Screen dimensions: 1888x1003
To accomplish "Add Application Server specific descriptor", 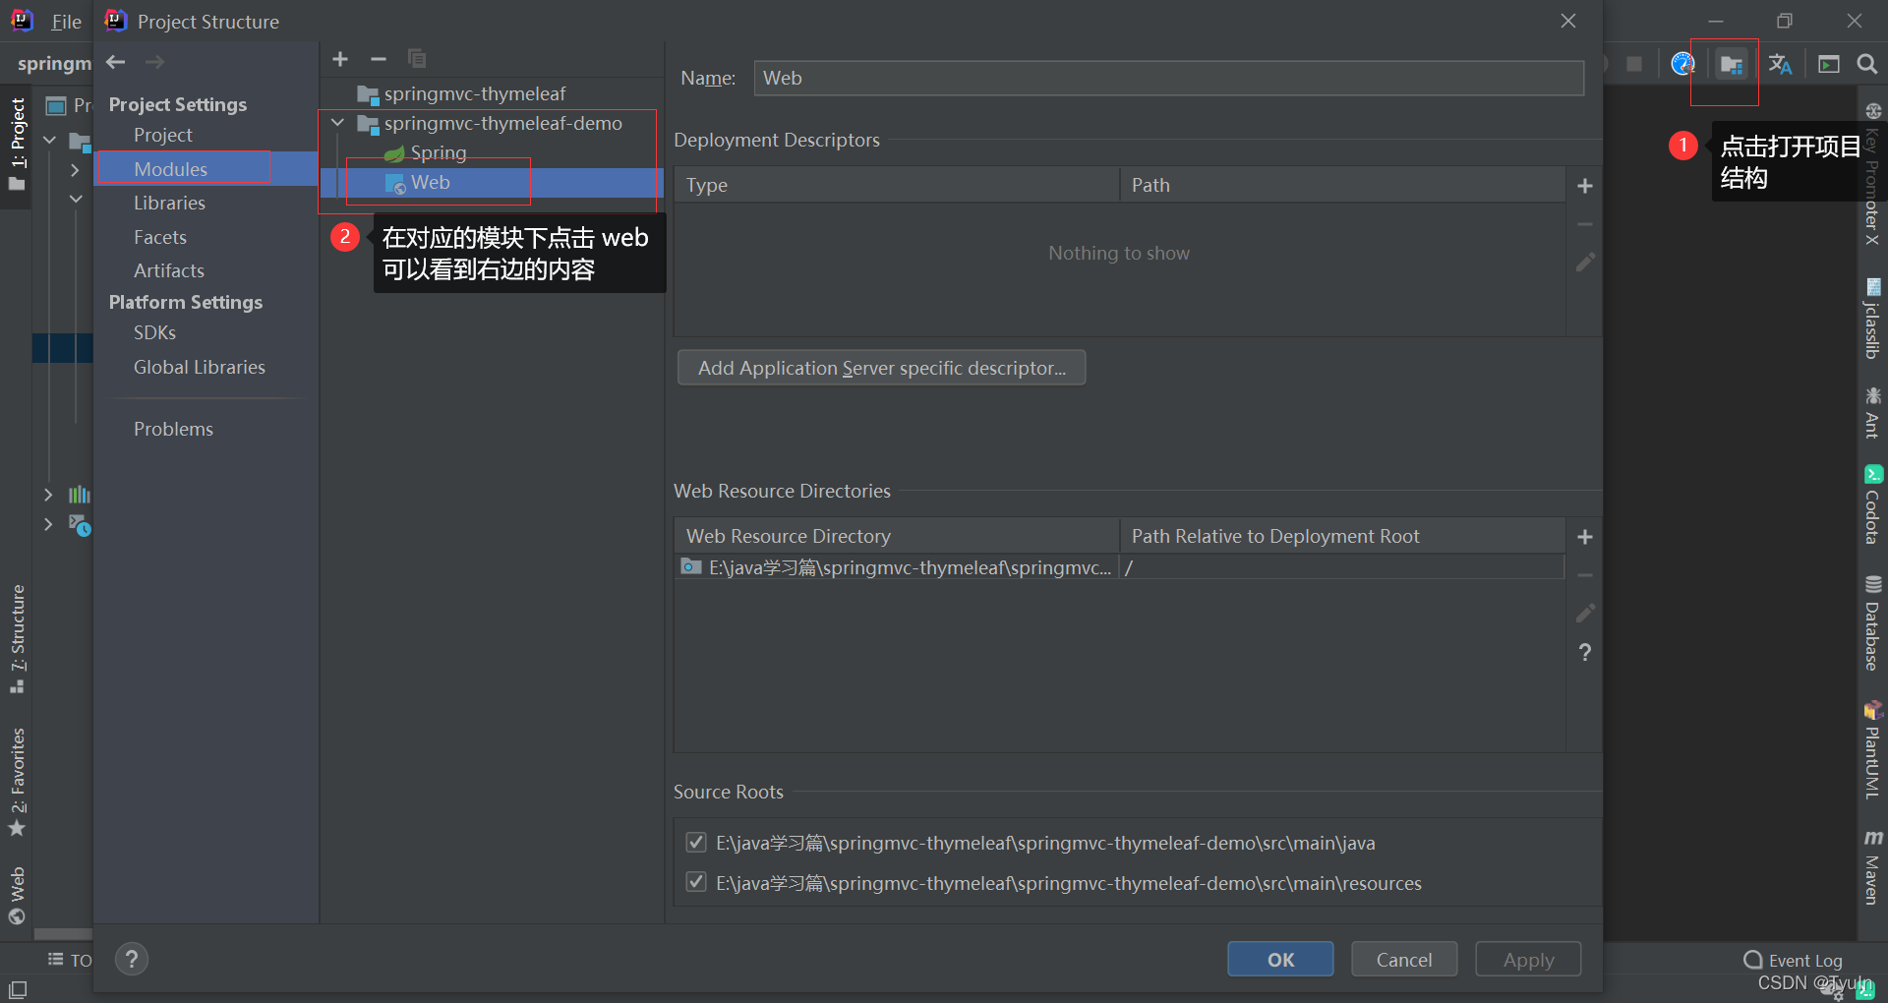I will tap(882, 368).
